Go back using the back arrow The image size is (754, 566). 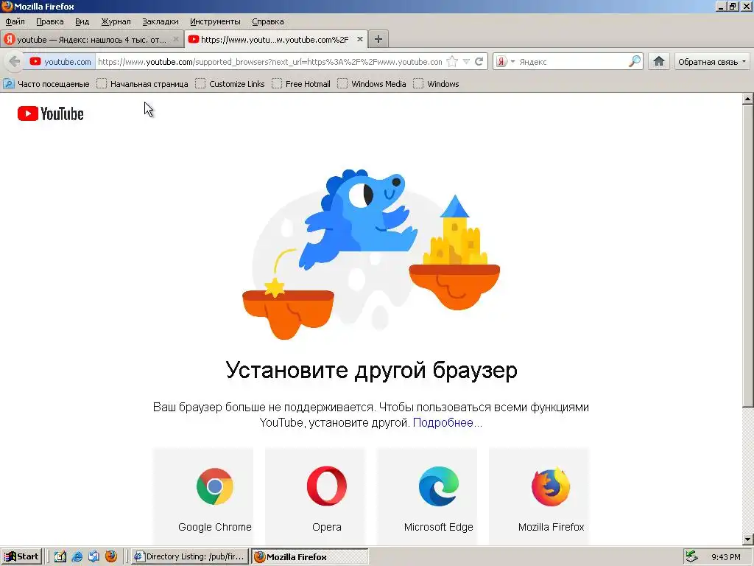[15, 62]
